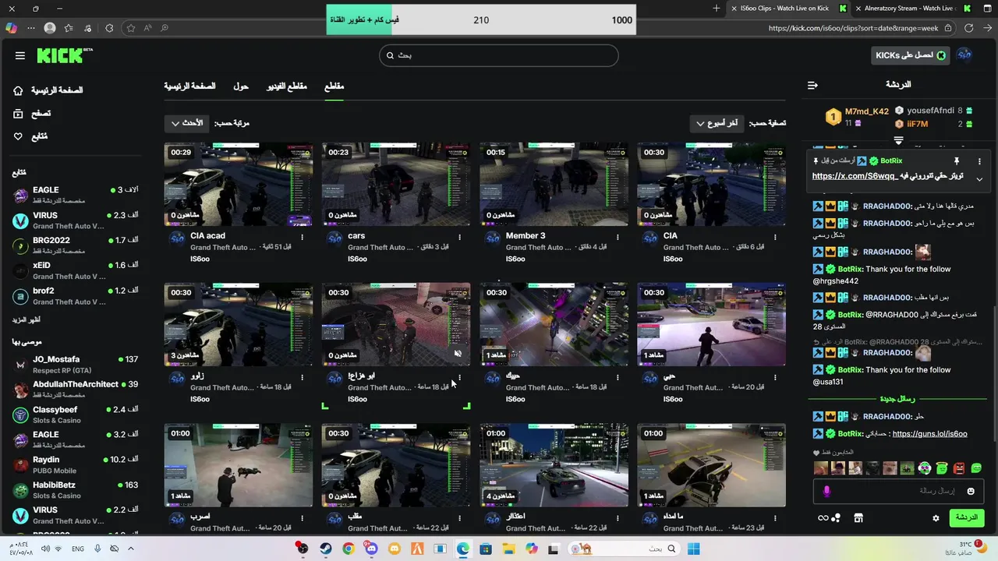Open the following heart icon in sidebar
The height and width of the screenshot is (561, 998).
[18, 136]
